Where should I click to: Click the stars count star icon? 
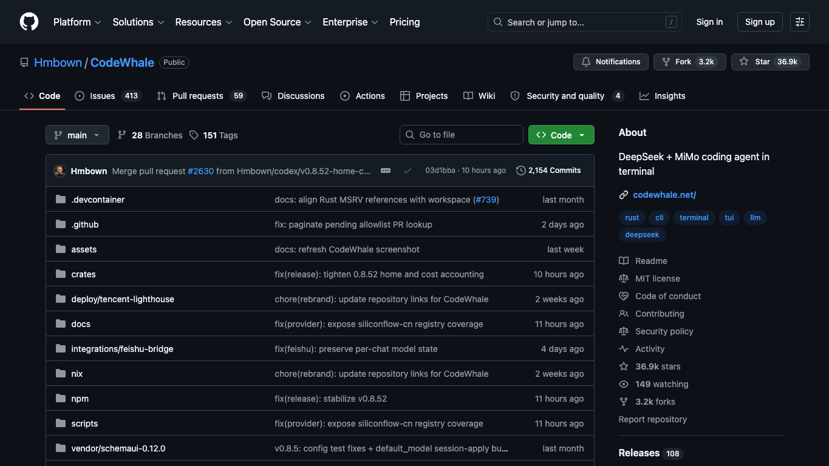point(624,366)
